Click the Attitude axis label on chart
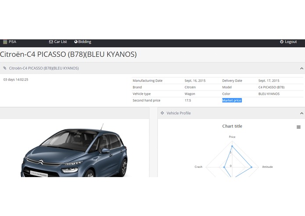The width and height of the screenshot is (305, 216). click(267, 167)
